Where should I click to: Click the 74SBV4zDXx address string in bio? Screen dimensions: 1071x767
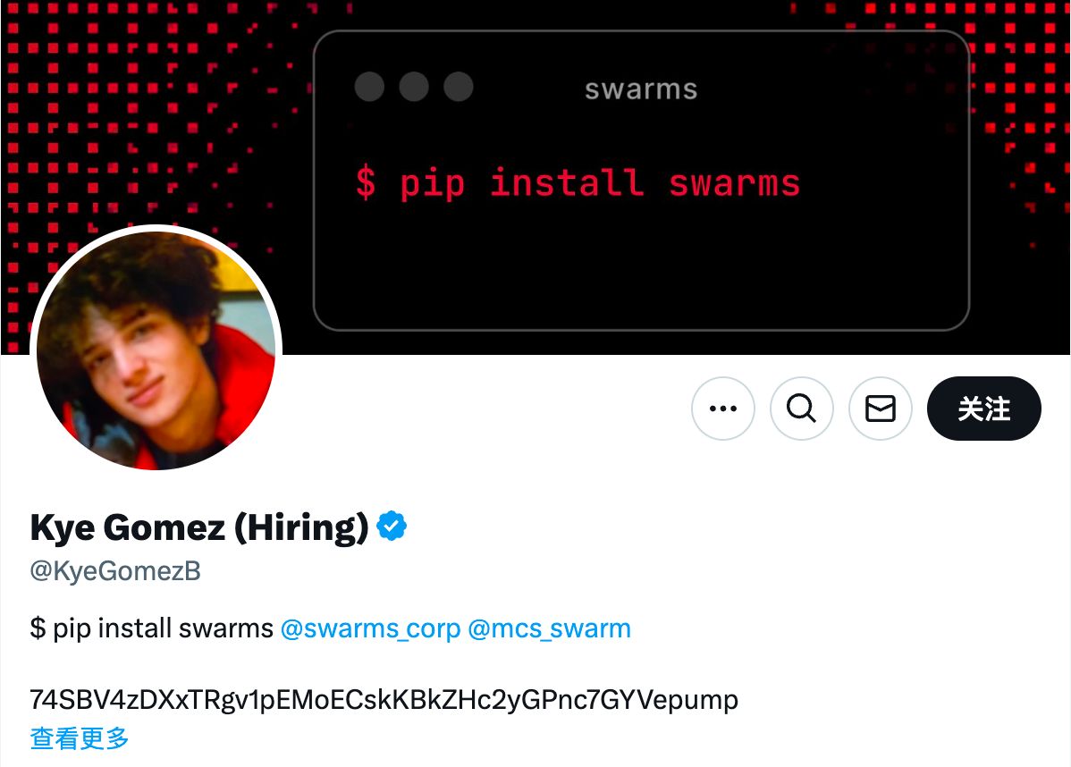[384, 700]
